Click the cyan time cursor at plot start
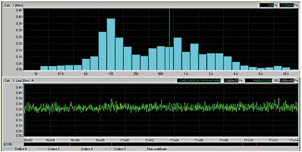The height and width of the screenshot is (152, 302). pyautogui.click(x=23, y=110)
